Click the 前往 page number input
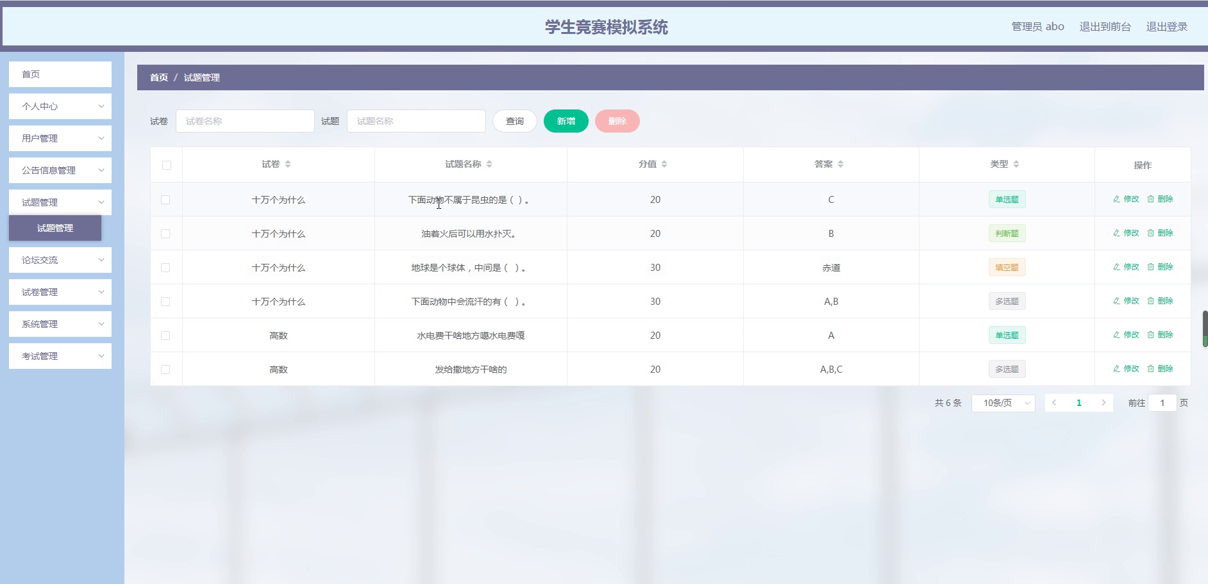This screenshot has height=584, width=1208. point(1162,403)
